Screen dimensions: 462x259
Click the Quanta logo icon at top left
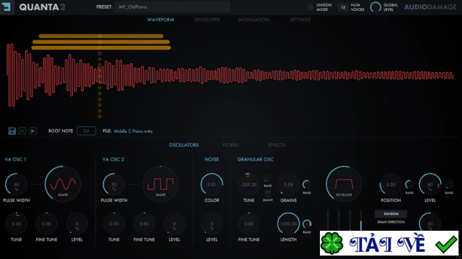[x=6, y=6]
